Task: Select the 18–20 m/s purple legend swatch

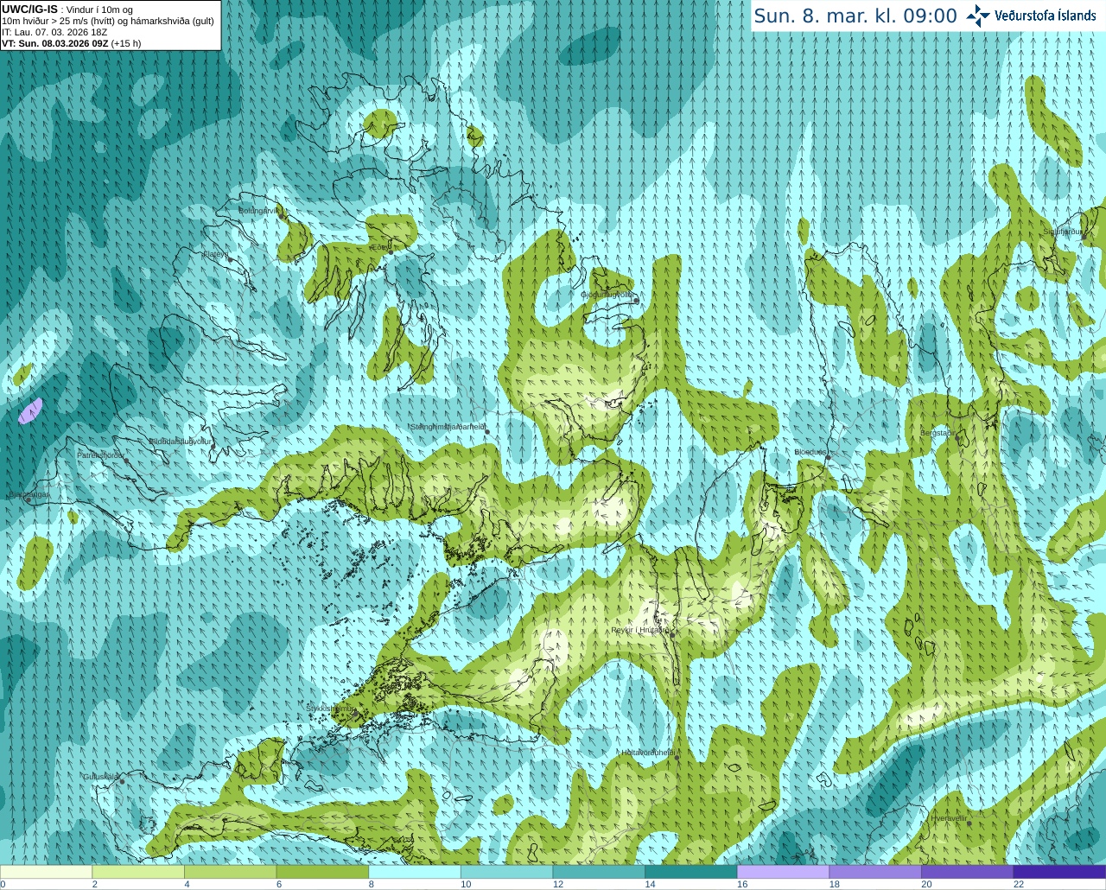Action: coord(875,872)
